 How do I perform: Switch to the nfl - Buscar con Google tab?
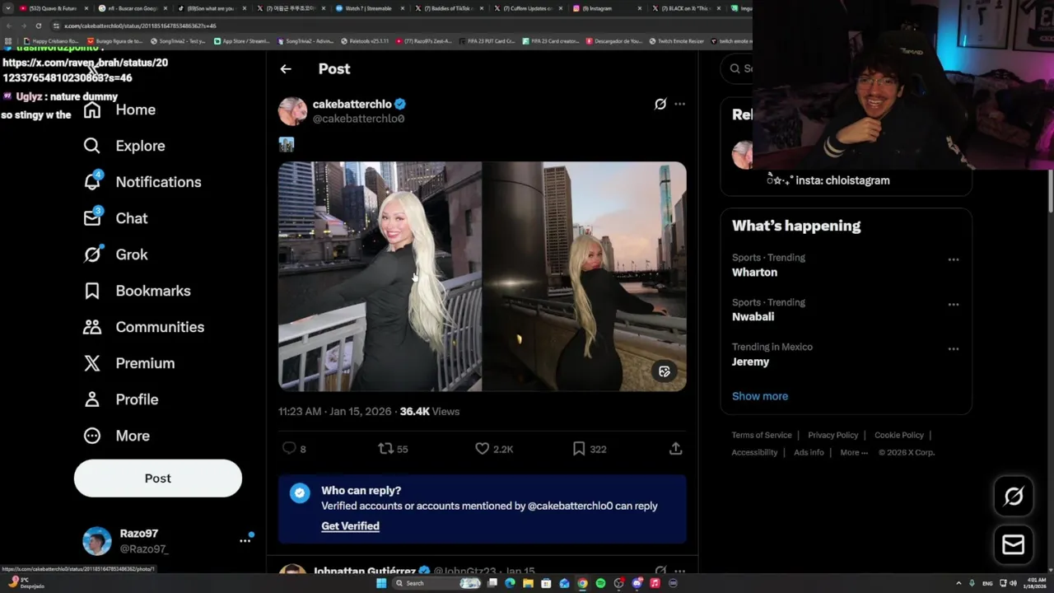pos(132,8)
